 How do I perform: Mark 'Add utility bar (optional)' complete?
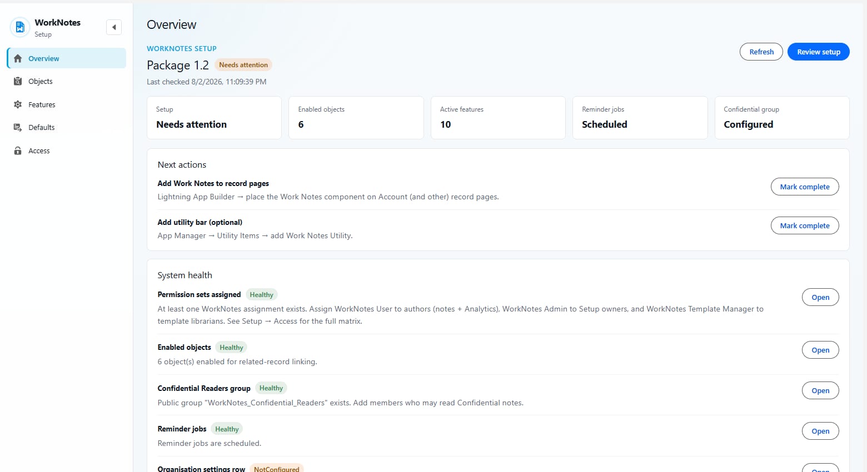click(805, 225)
